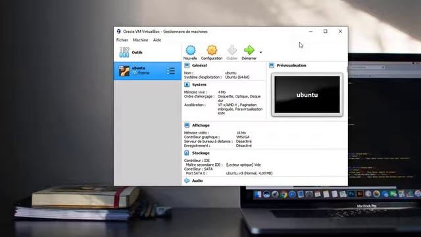This screenshot has width=421, height=237.
Task: Click the 'Système d'exploitation :' label
Action: 203,77
